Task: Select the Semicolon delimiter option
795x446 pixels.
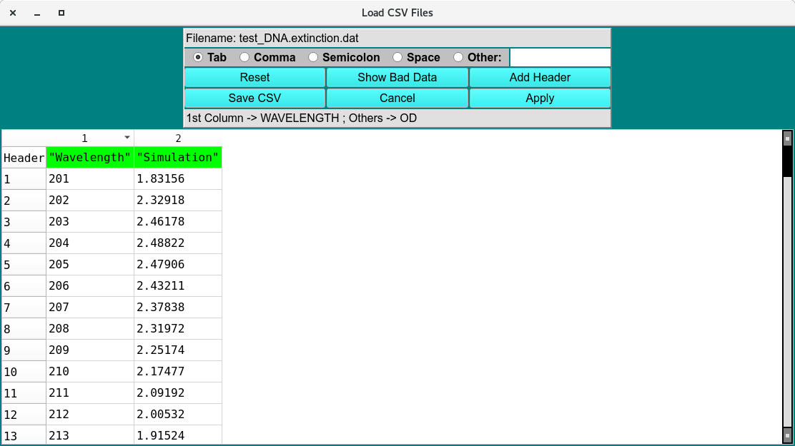Action: (x=313, y=57)
